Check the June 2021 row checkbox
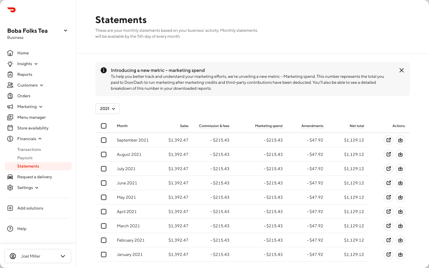The width and height of the screenshot is (429, 268). click(104, 183)
